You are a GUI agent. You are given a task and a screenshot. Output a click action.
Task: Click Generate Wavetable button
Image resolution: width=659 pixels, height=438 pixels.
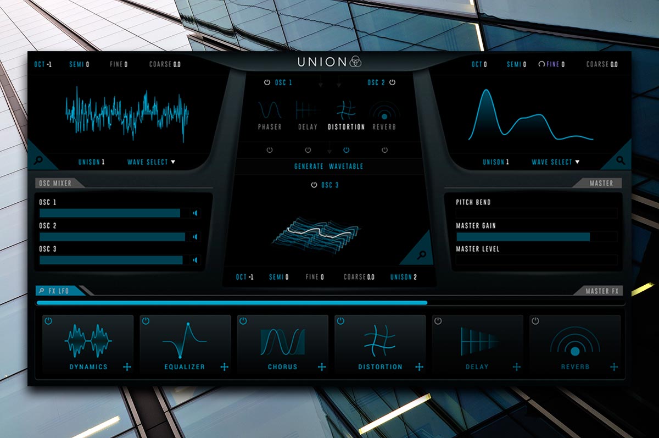[x=329, y=167]
